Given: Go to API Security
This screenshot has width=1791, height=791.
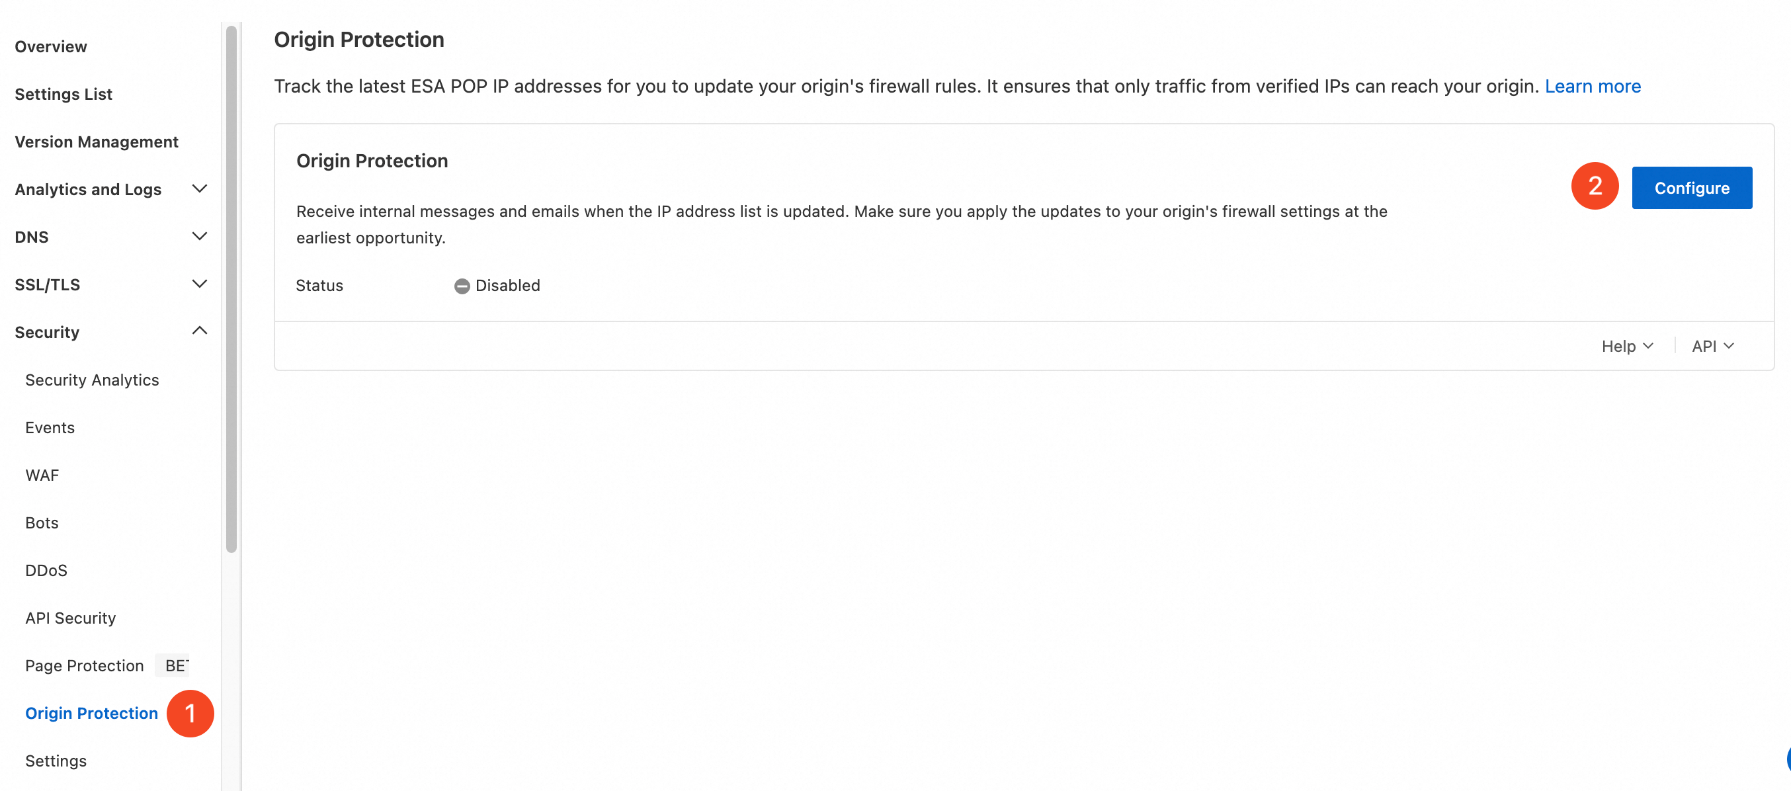Looking at the screenshot, I should tap(70, 618).
